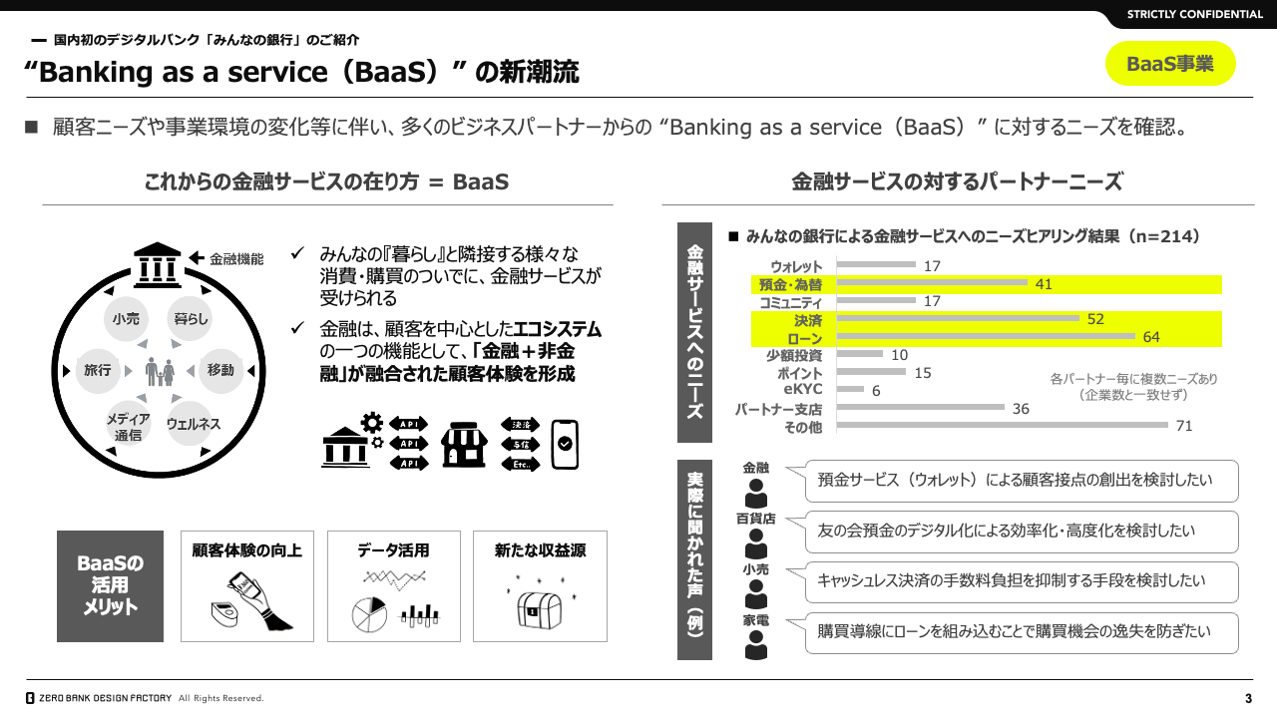Viewport: 1277px width, 718px height.
Task: Click the コミュニティ label in the chart
Action: [x=791, y=302]
